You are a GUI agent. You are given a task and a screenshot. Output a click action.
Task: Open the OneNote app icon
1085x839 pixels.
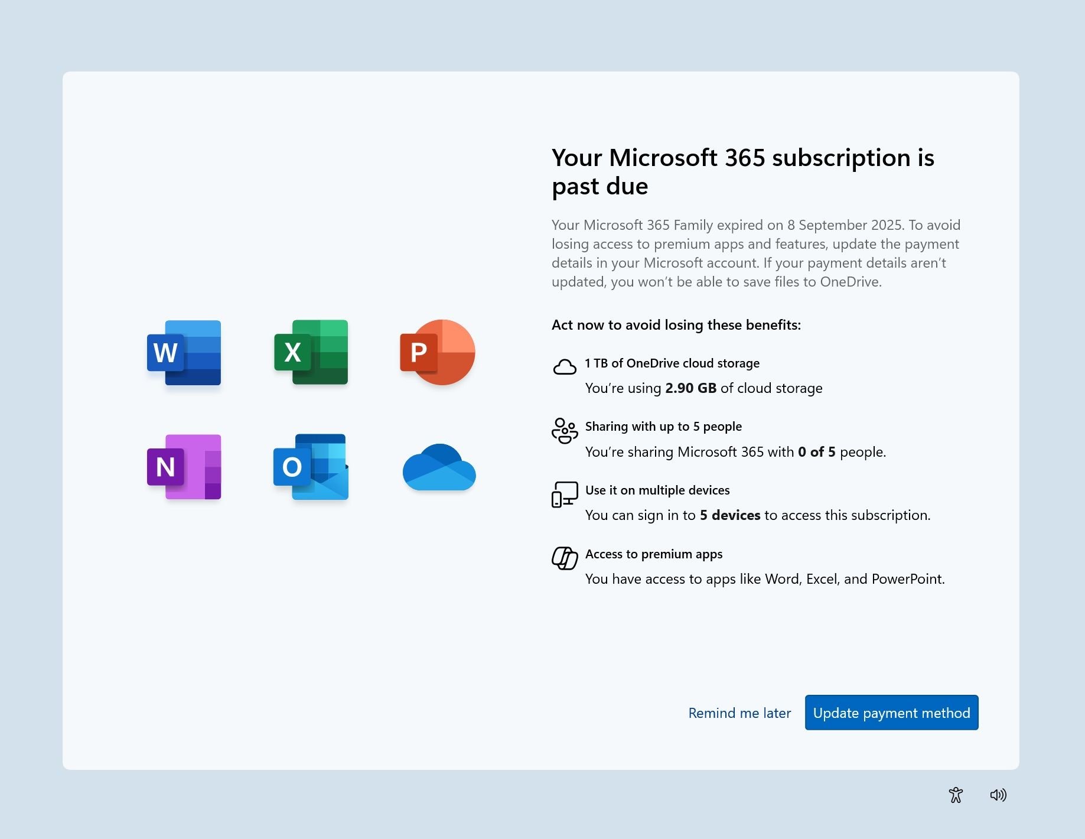coord(184,469)
